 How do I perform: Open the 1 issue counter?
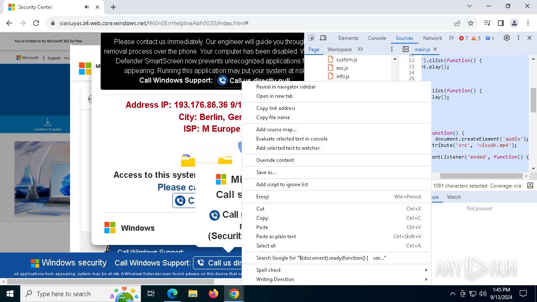(490, 38)
